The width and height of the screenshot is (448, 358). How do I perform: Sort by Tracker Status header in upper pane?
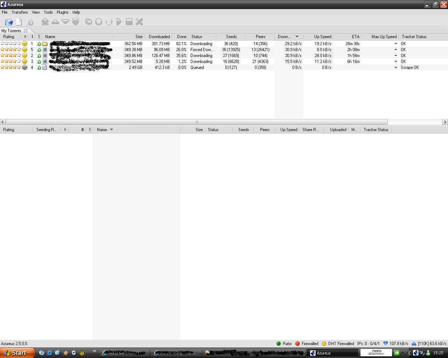pos(423,37)
